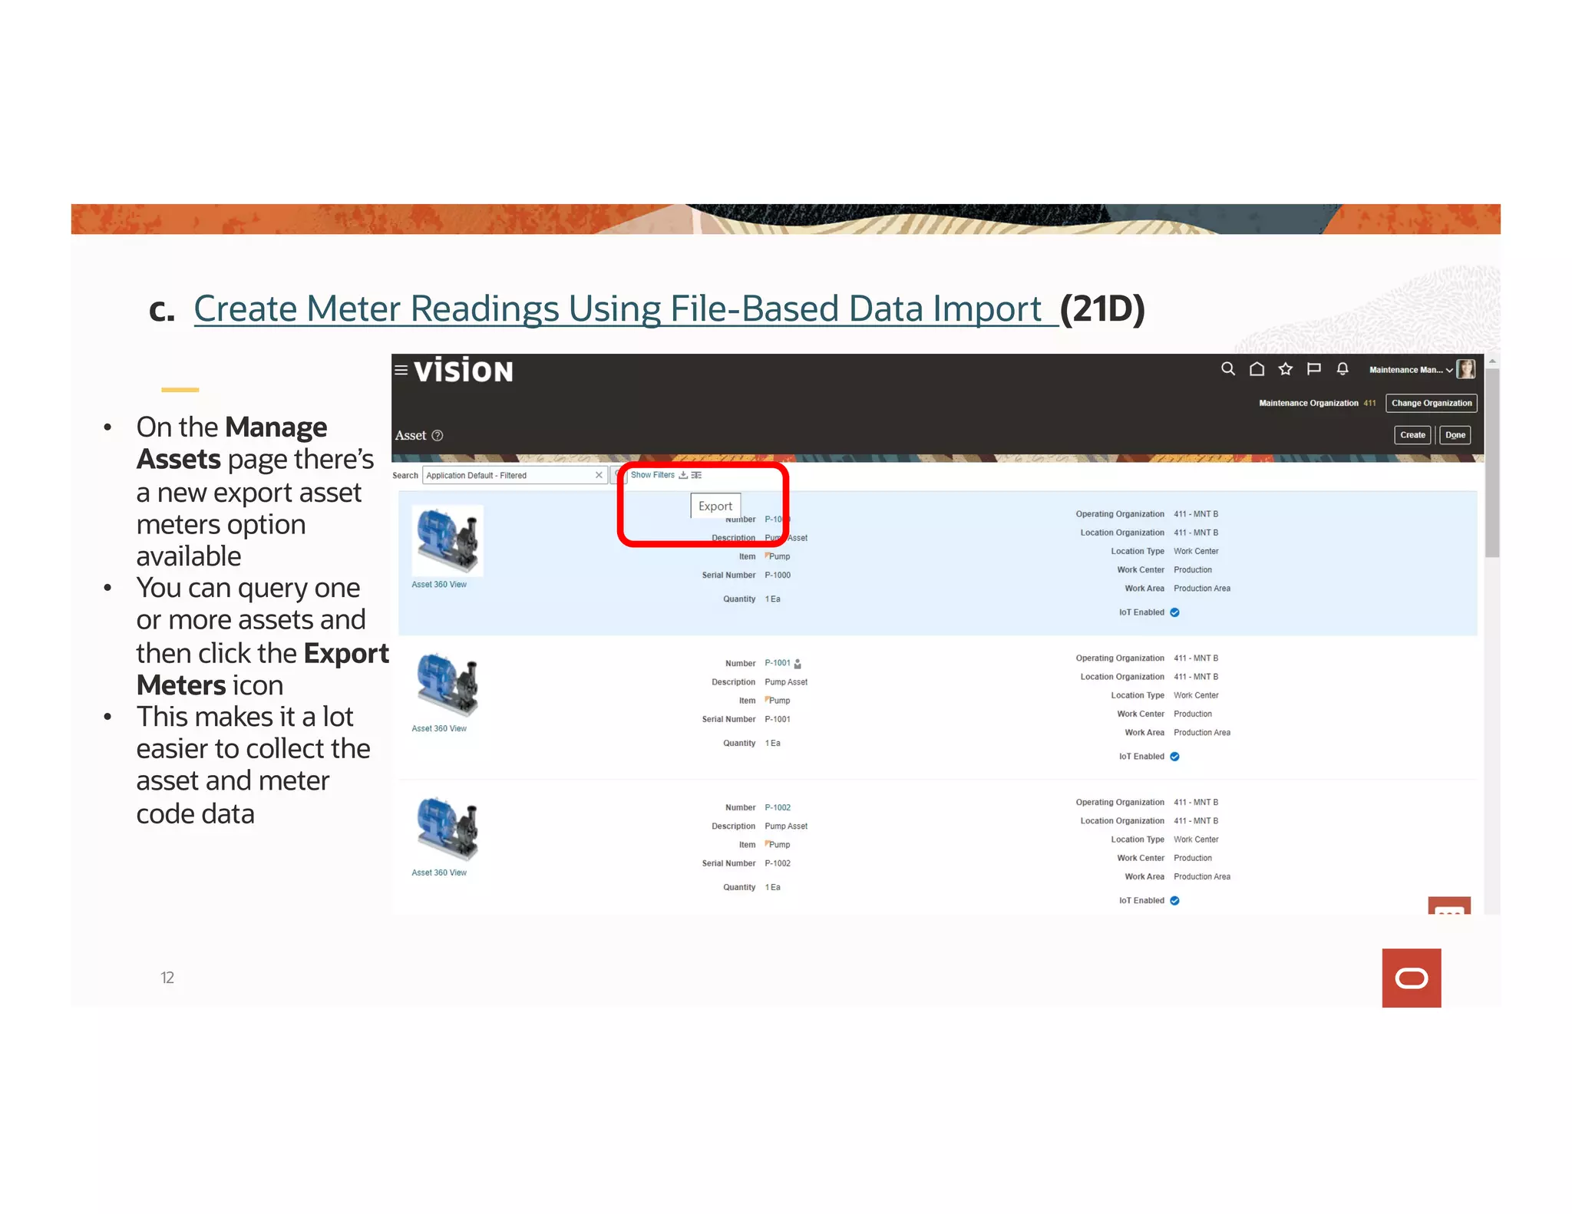Click the user avatar photo
The width and height of the screenshot is (1572, 1214).
pos(1466,369)
